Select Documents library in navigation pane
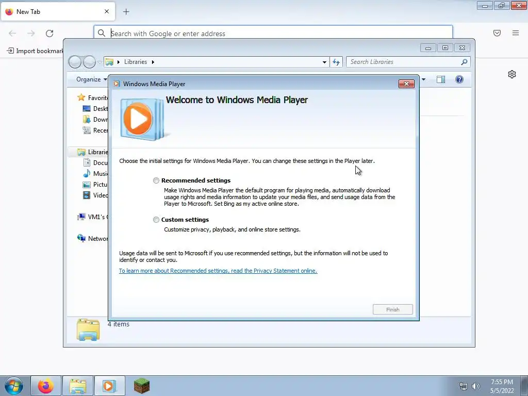Screen dimensions: 528x396 (95, 162)
